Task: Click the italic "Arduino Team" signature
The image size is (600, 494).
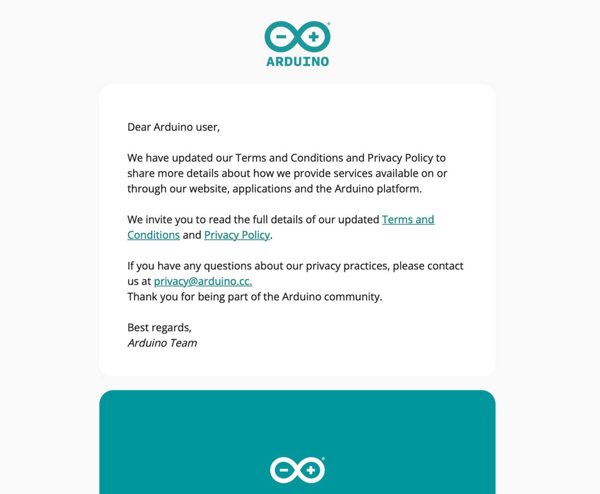Action: [x=162, y=343]
